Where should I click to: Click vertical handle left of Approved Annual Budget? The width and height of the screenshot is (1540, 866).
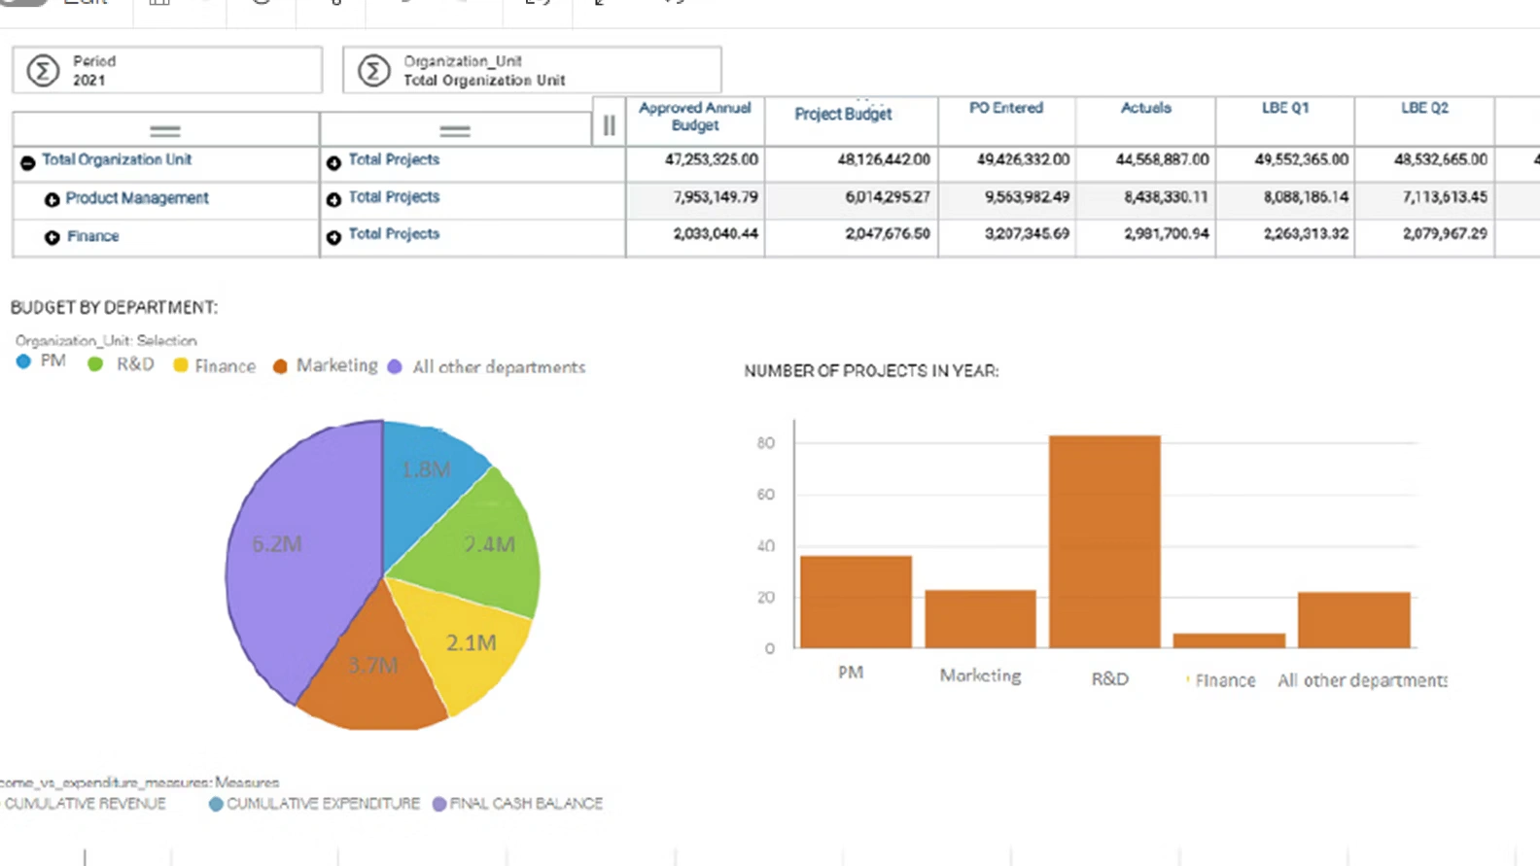click(609, 125)
